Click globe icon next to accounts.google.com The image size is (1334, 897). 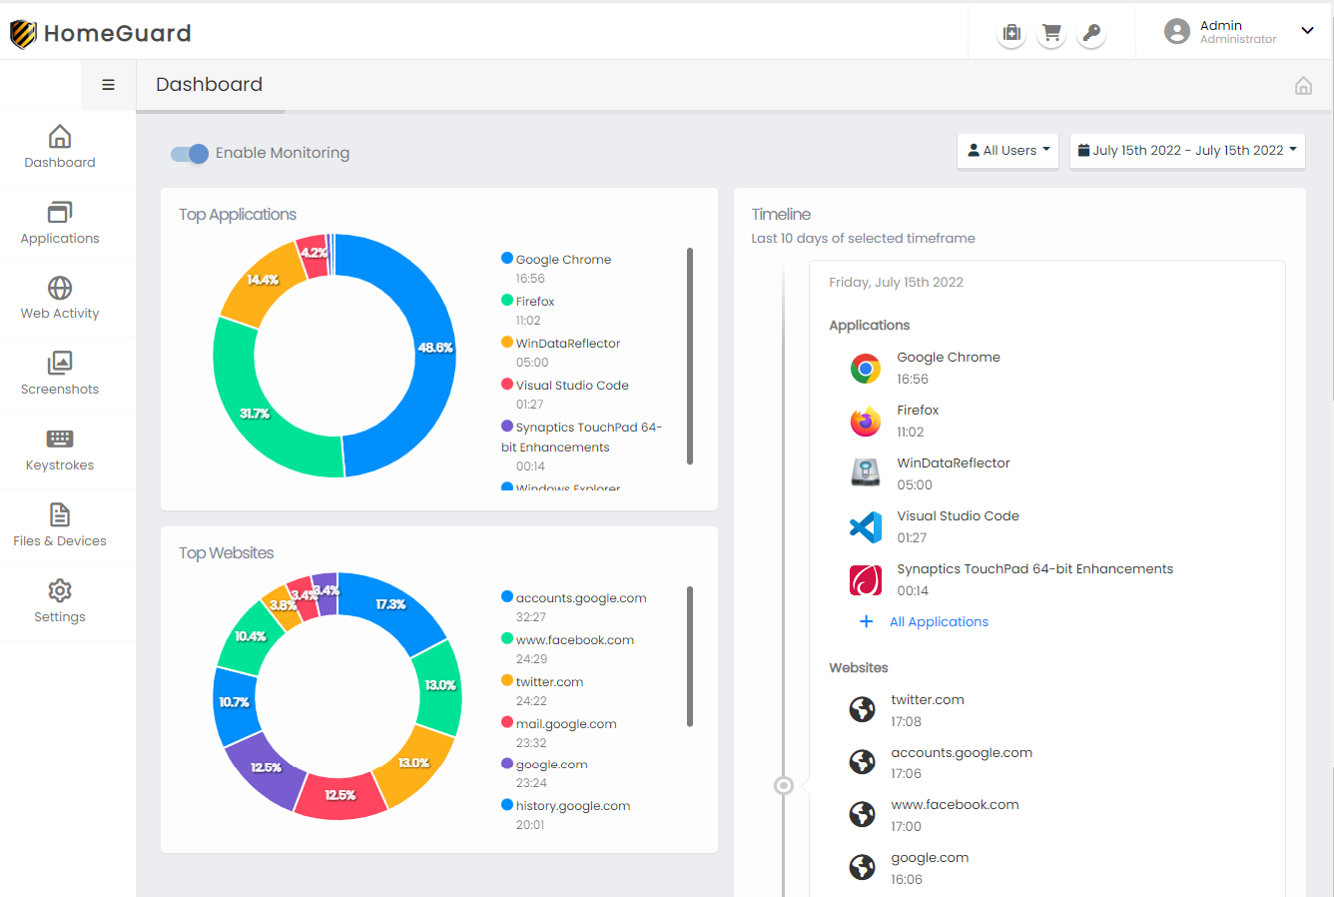click(862, 762)
